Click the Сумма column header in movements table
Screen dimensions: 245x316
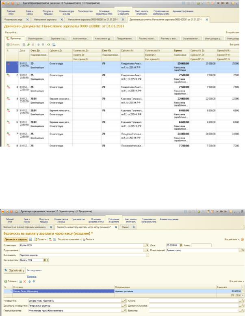tap(181, 50)
